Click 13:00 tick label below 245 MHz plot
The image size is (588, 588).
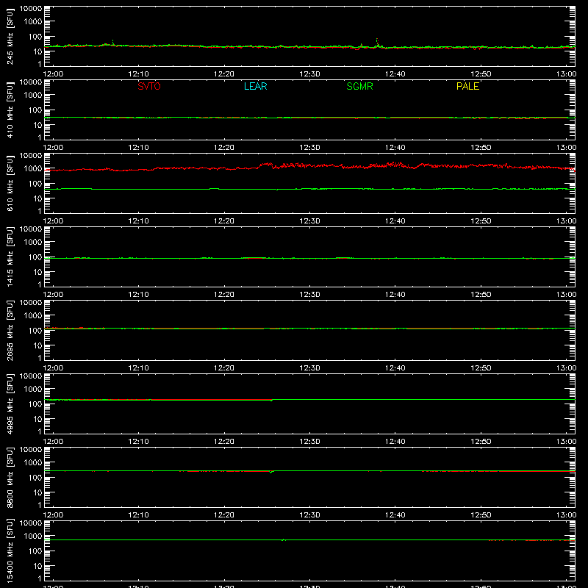566,74
